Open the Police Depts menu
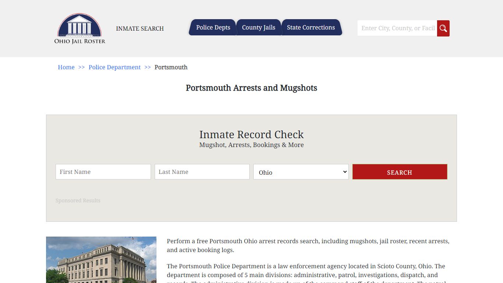503x283 pixels. pos(213,27)
